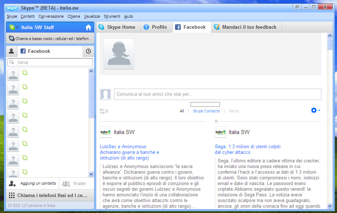
Task: Open the Aiuto menu
Action: (128, 16)
